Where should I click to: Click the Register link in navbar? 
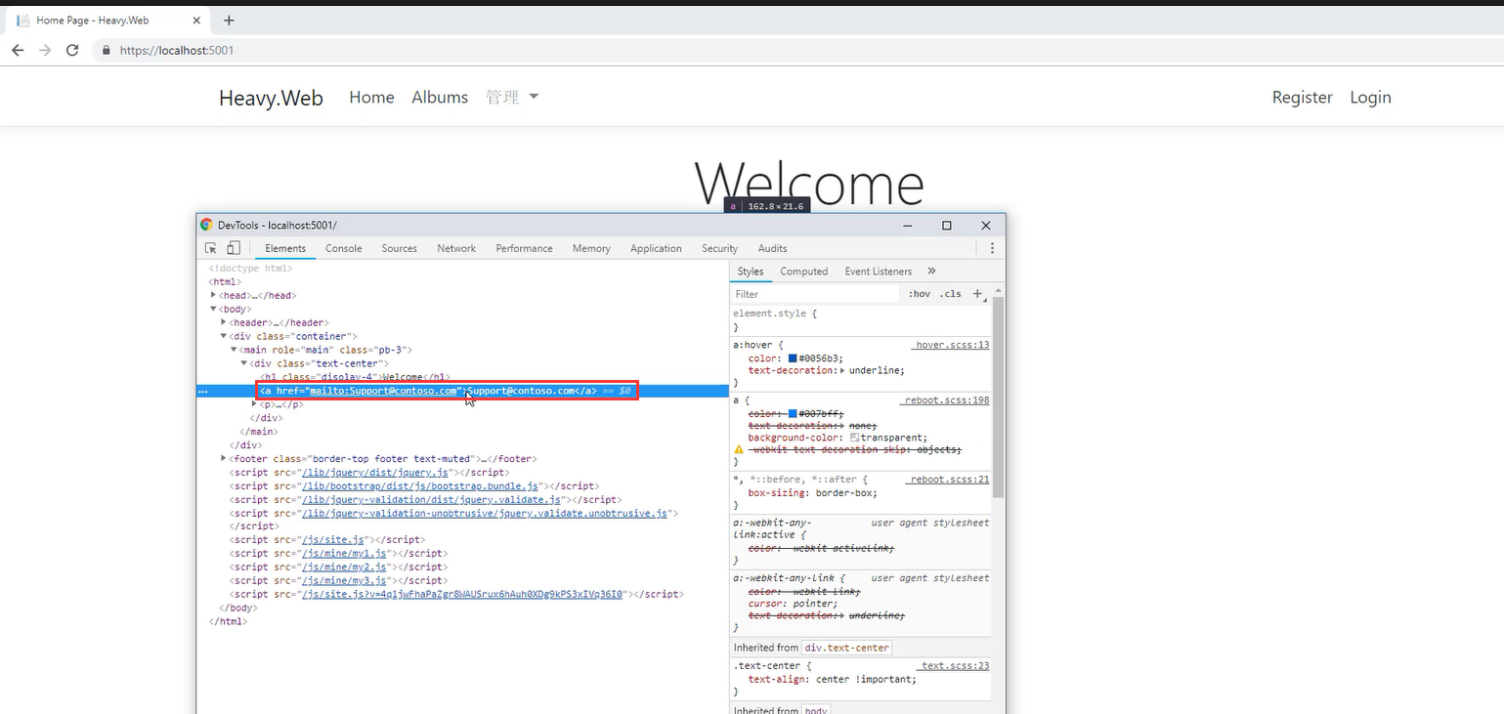coord(1302,97)
